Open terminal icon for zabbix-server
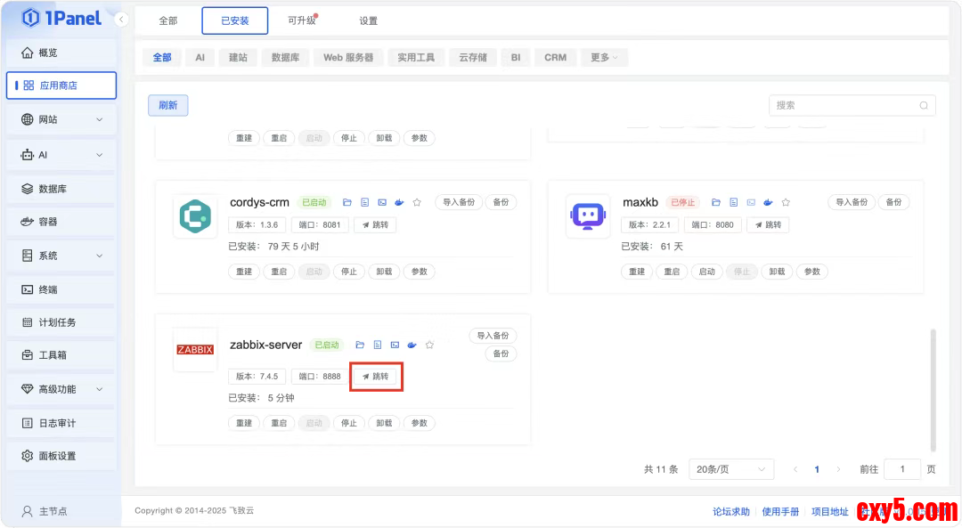Screen dimensions: 962x528 pyautogui.click(x=395, y=345)
